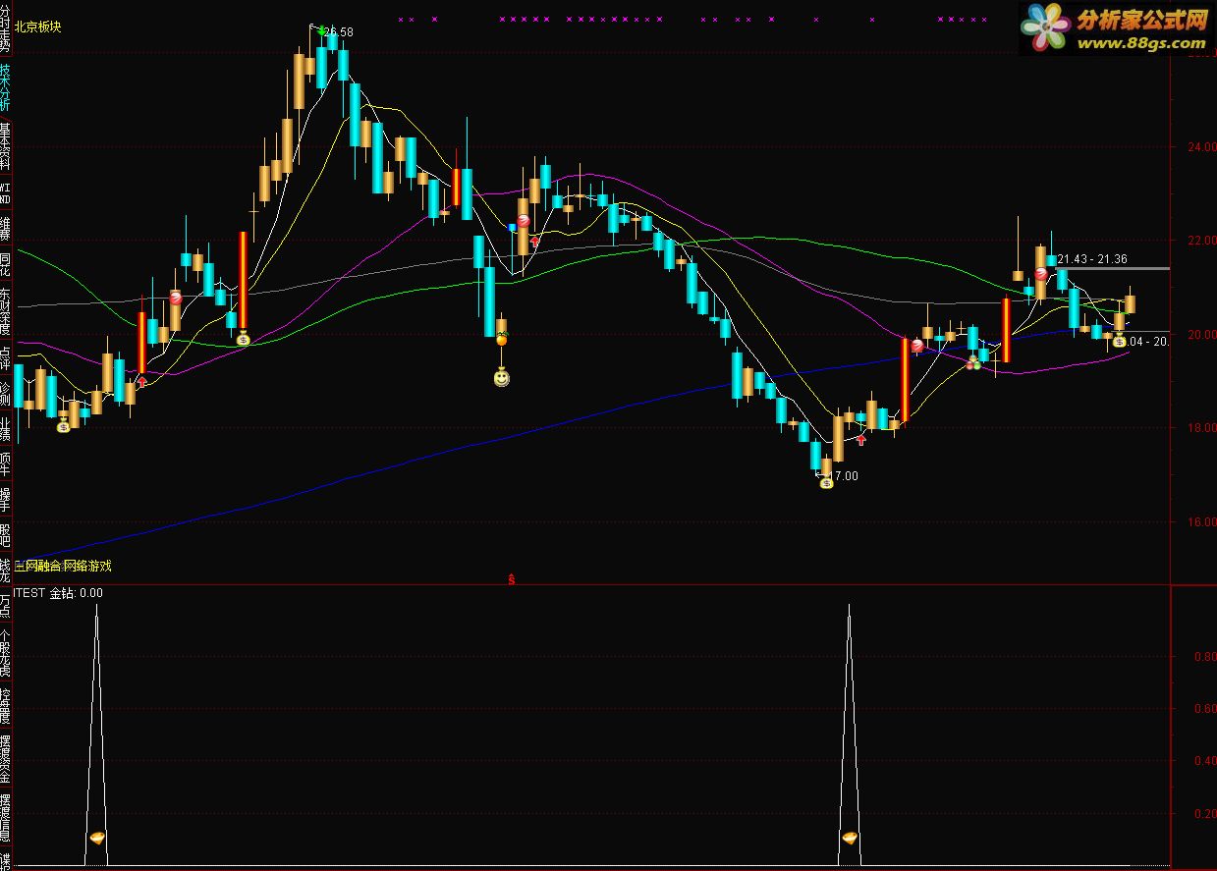Click the yellow smiley face icon
This screenshot has height=871, width=1217.
click(502, 377)
